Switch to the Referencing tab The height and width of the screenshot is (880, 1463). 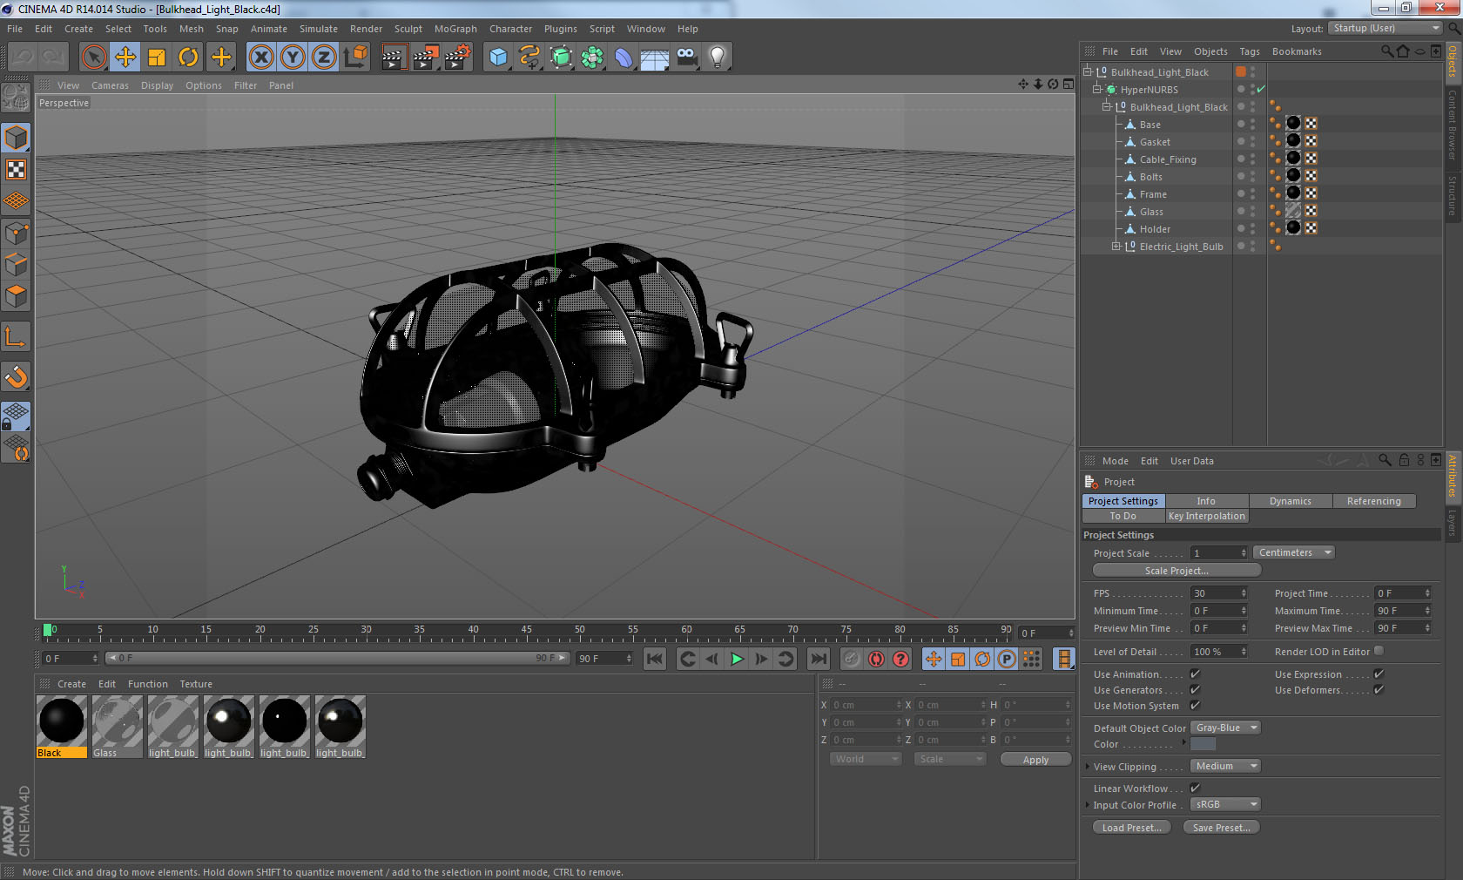coord(1374,501)
